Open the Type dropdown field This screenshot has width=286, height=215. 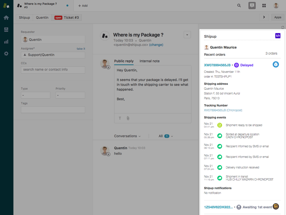[35, 95]
